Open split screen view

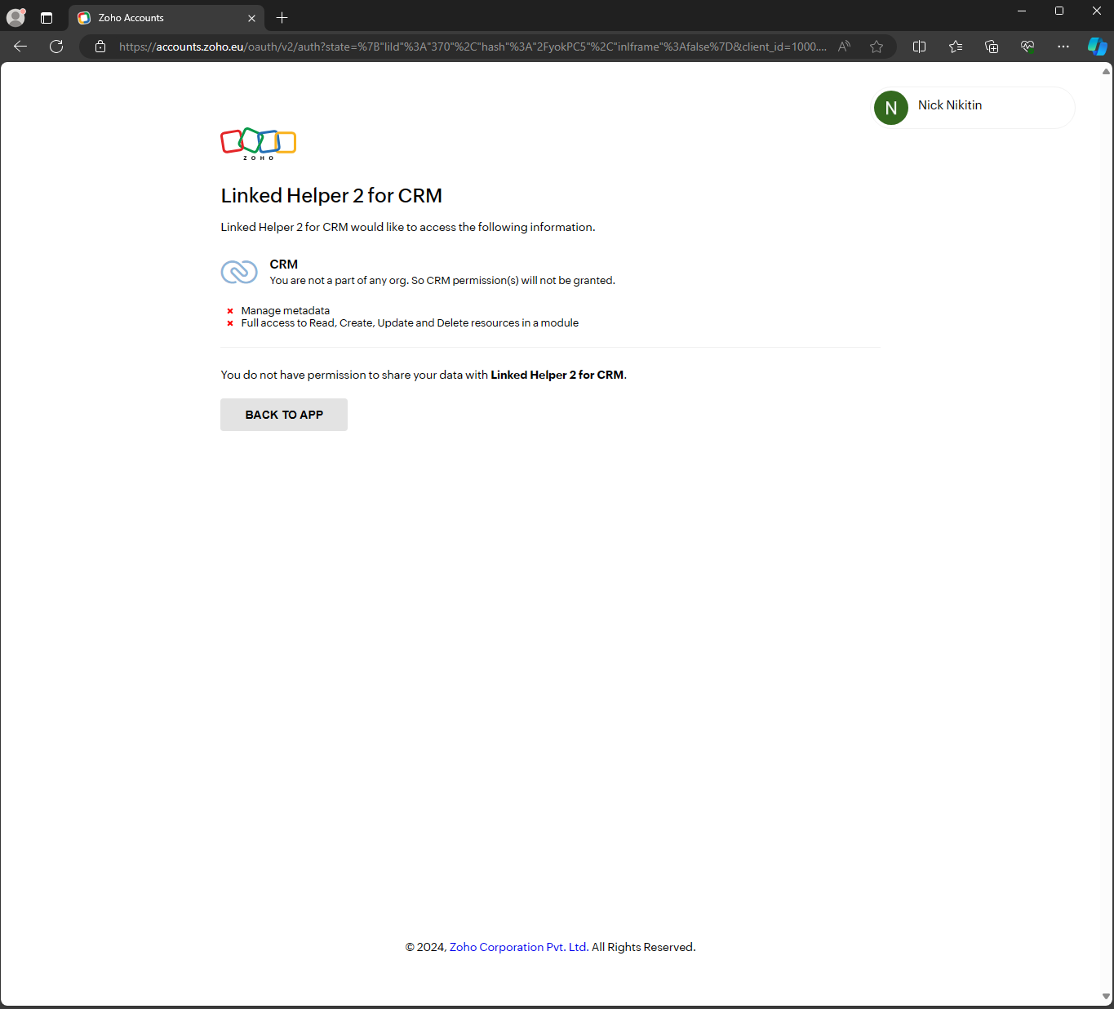coord(920,47)
